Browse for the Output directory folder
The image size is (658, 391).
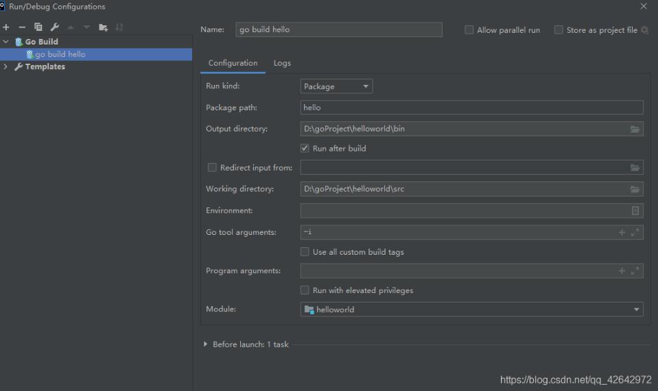click(635, 129)
